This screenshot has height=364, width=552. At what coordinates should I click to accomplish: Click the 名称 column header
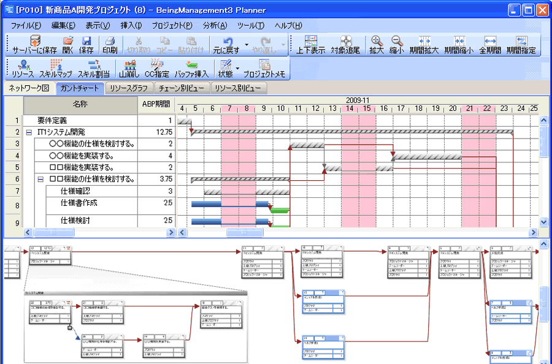(80, 104)
